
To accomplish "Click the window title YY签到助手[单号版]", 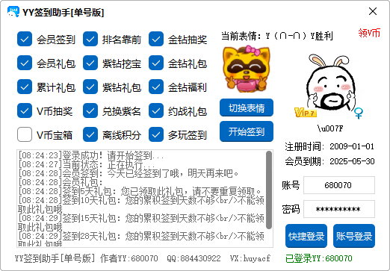I will coord(64,12).
